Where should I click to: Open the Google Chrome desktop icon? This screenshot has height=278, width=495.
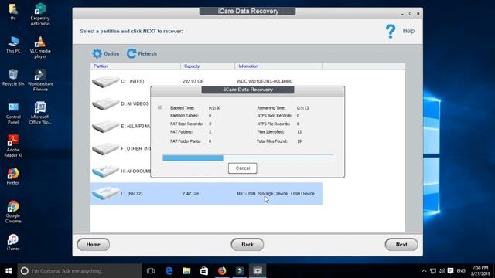pos(13,212)
